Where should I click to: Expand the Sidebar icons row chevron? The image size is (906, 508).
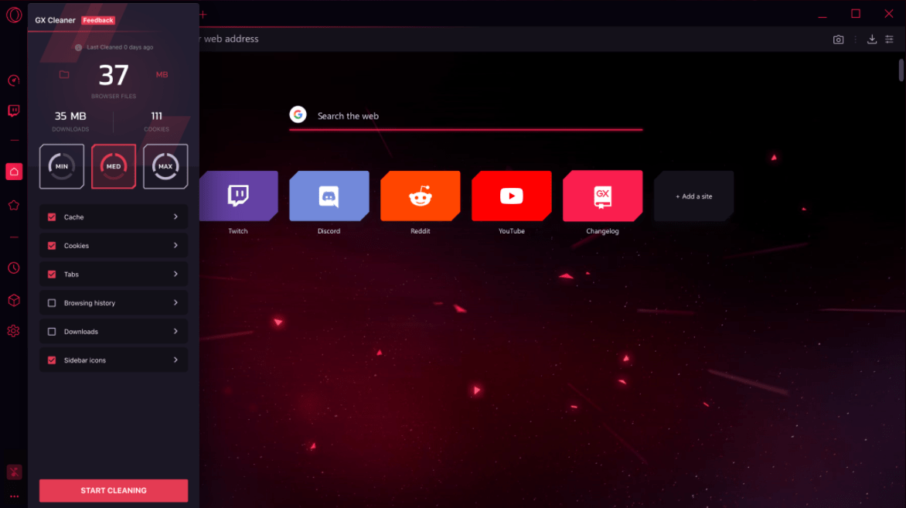(x=175, y=360)
